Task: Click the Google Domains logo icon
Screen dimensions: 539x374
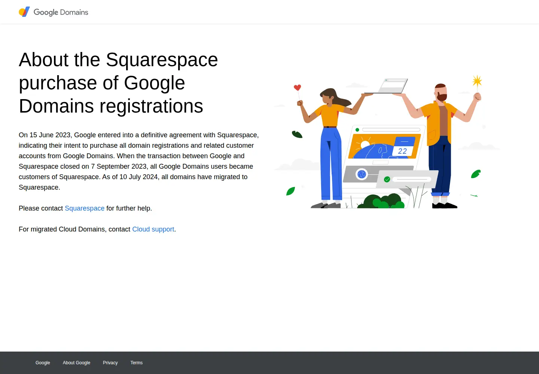Action: pos(24,12)
